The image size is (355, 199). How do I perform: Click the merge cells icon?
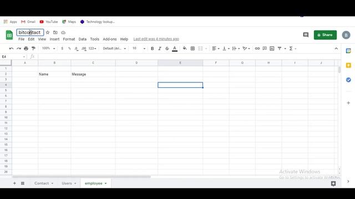[200, 49]
